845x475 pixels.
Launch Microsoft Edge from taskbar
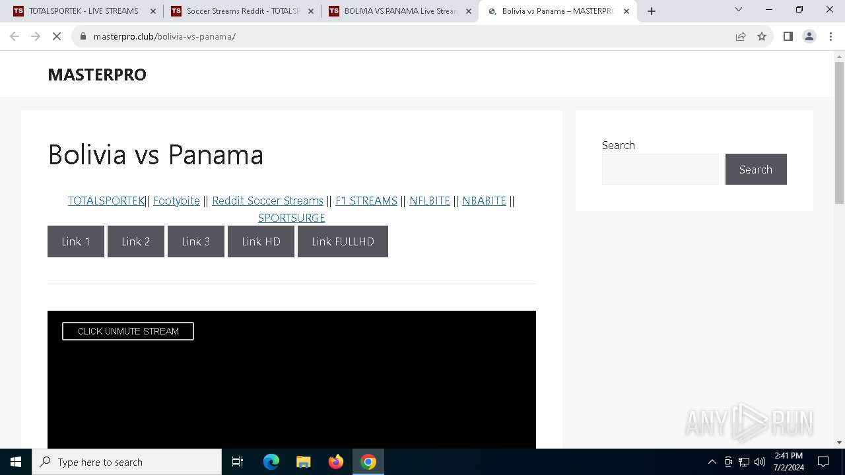click(x=271, y=462)
